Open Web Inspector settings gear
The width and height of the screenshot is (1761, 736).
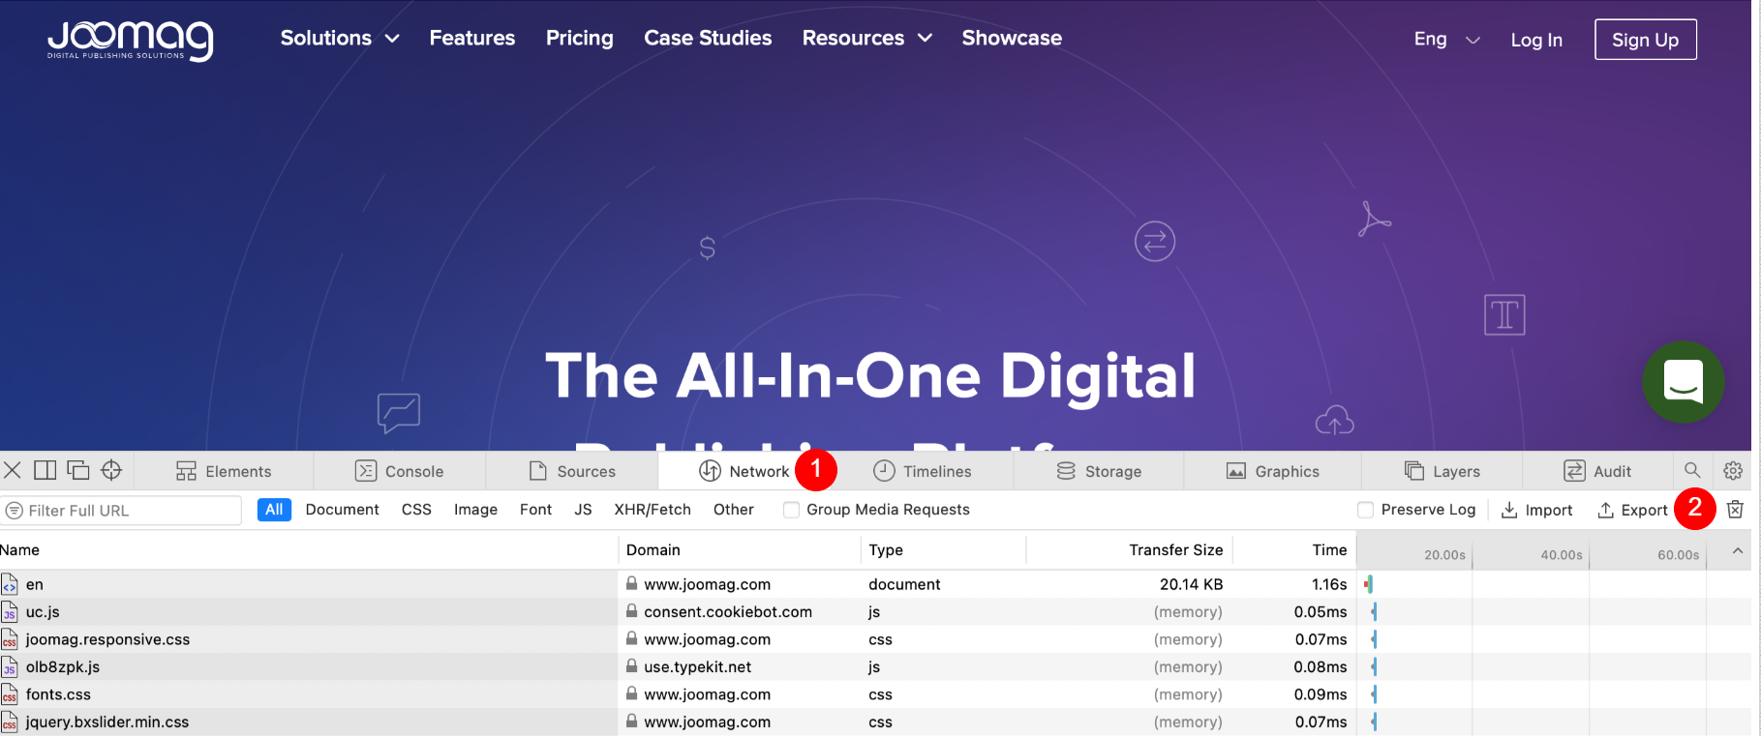click(1733, 471)
